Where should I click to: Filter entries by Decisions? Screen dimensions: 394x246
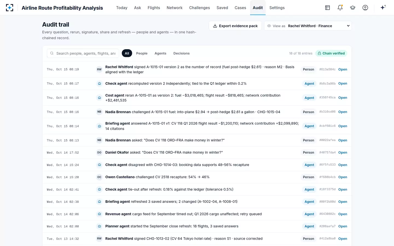click(x=181, y=53)
